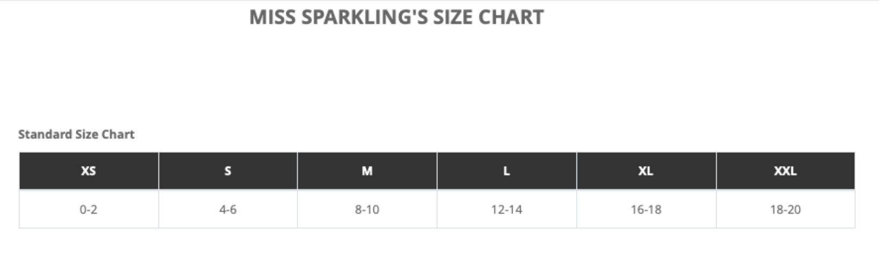
Task: Select the XXL size column header
Action: 785,171
